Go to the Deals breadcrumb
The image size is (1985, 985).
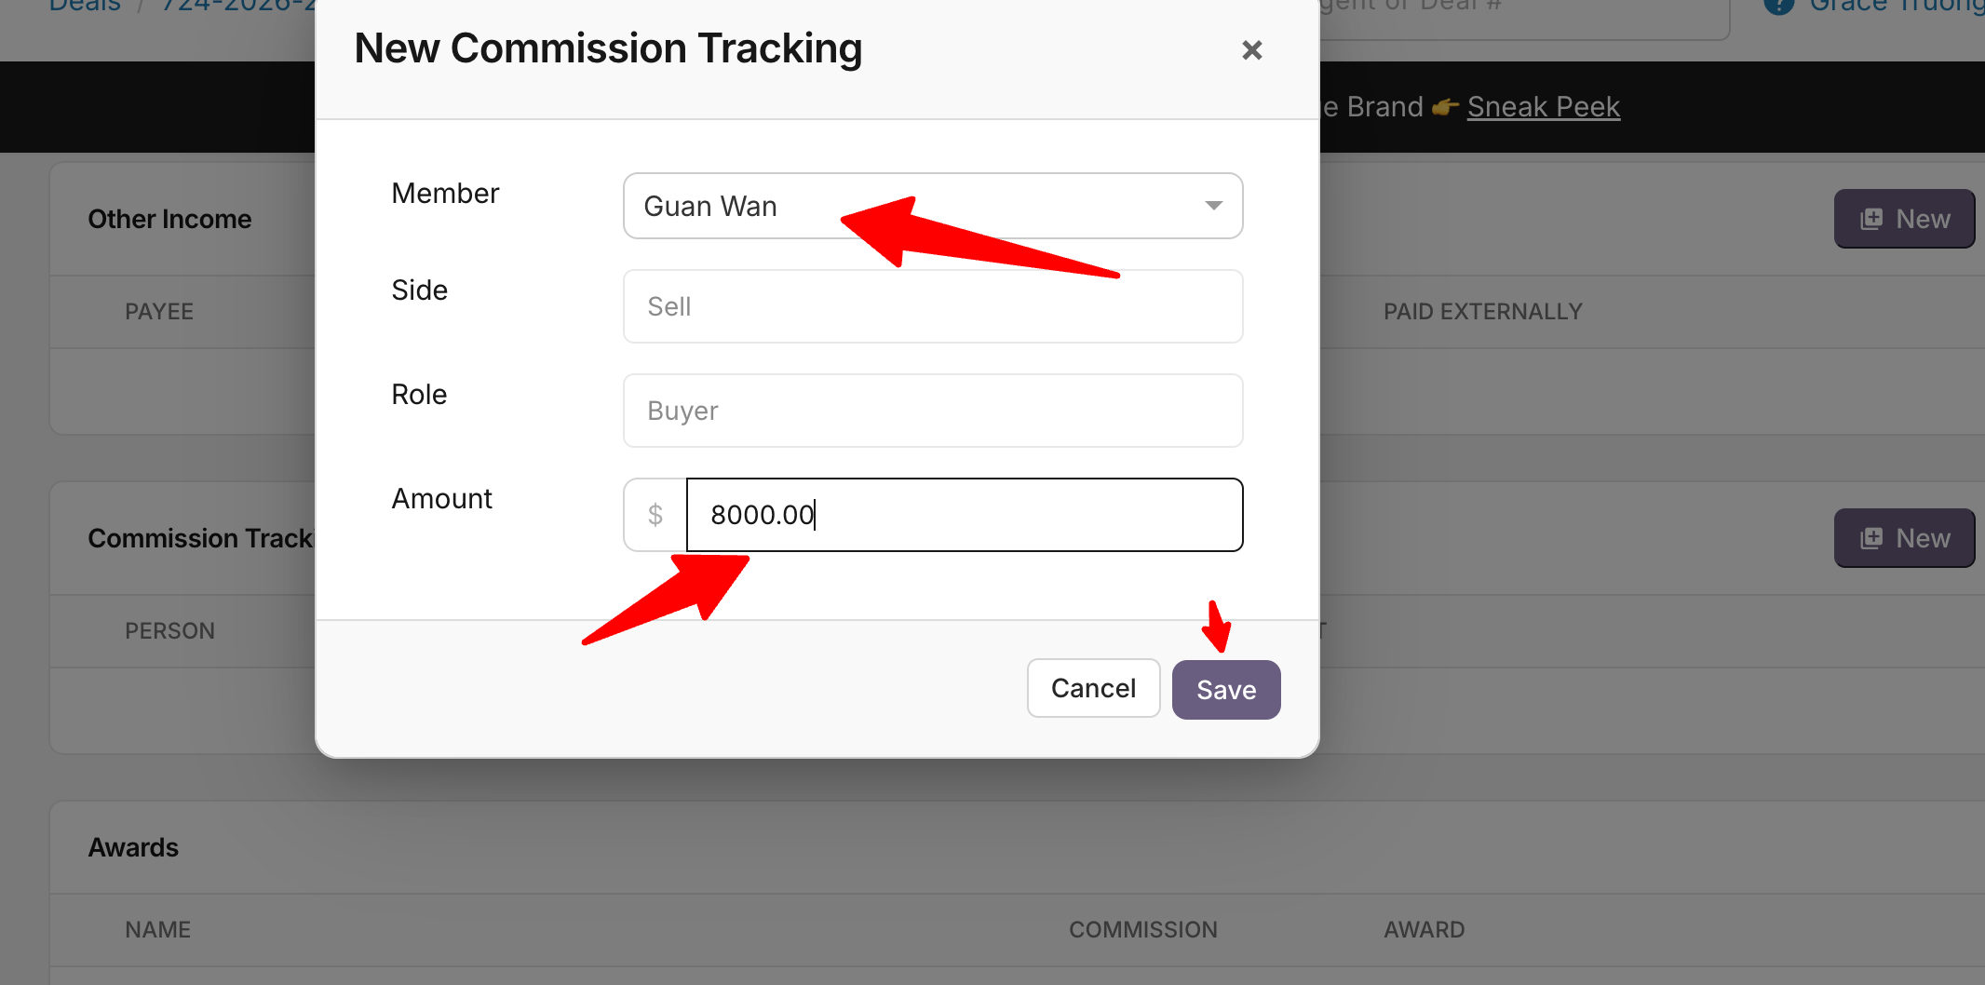(85, 6)
